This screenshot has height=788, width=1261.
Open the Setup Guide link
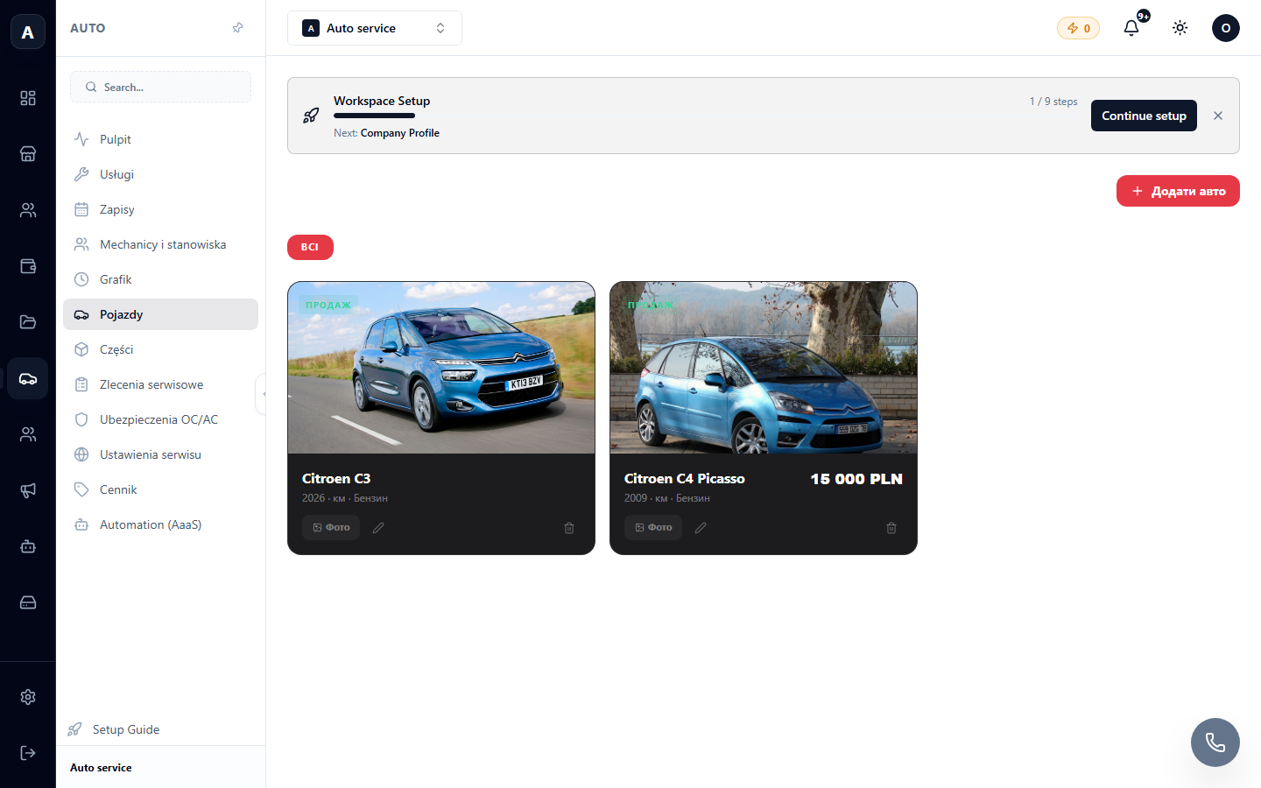tap(114, 729)
